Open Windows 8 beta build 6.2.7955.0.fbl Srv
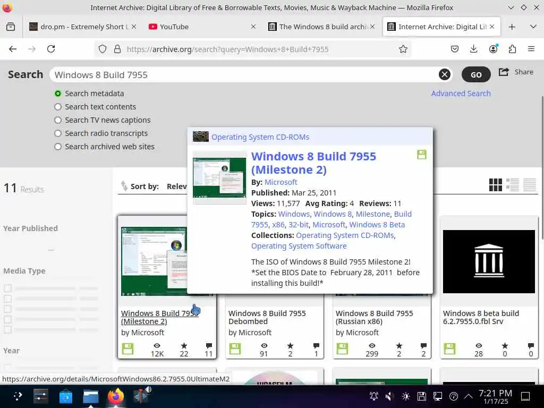The width and height of the screenshot is (544, 408). (x=481, y=317)
